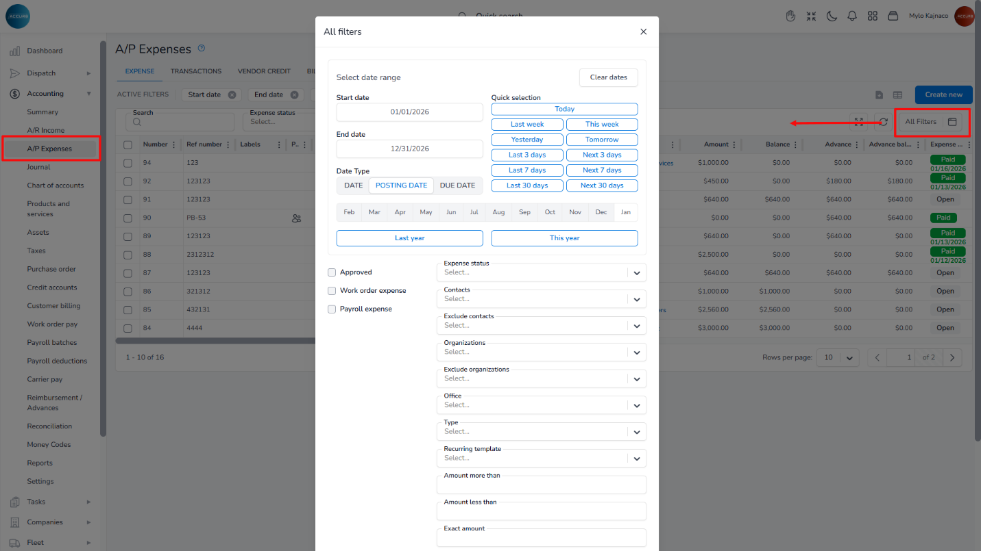Remove the Start date active filter
Image resolution: width=981 pixels, height=551 pixels.
coord(232,94)
